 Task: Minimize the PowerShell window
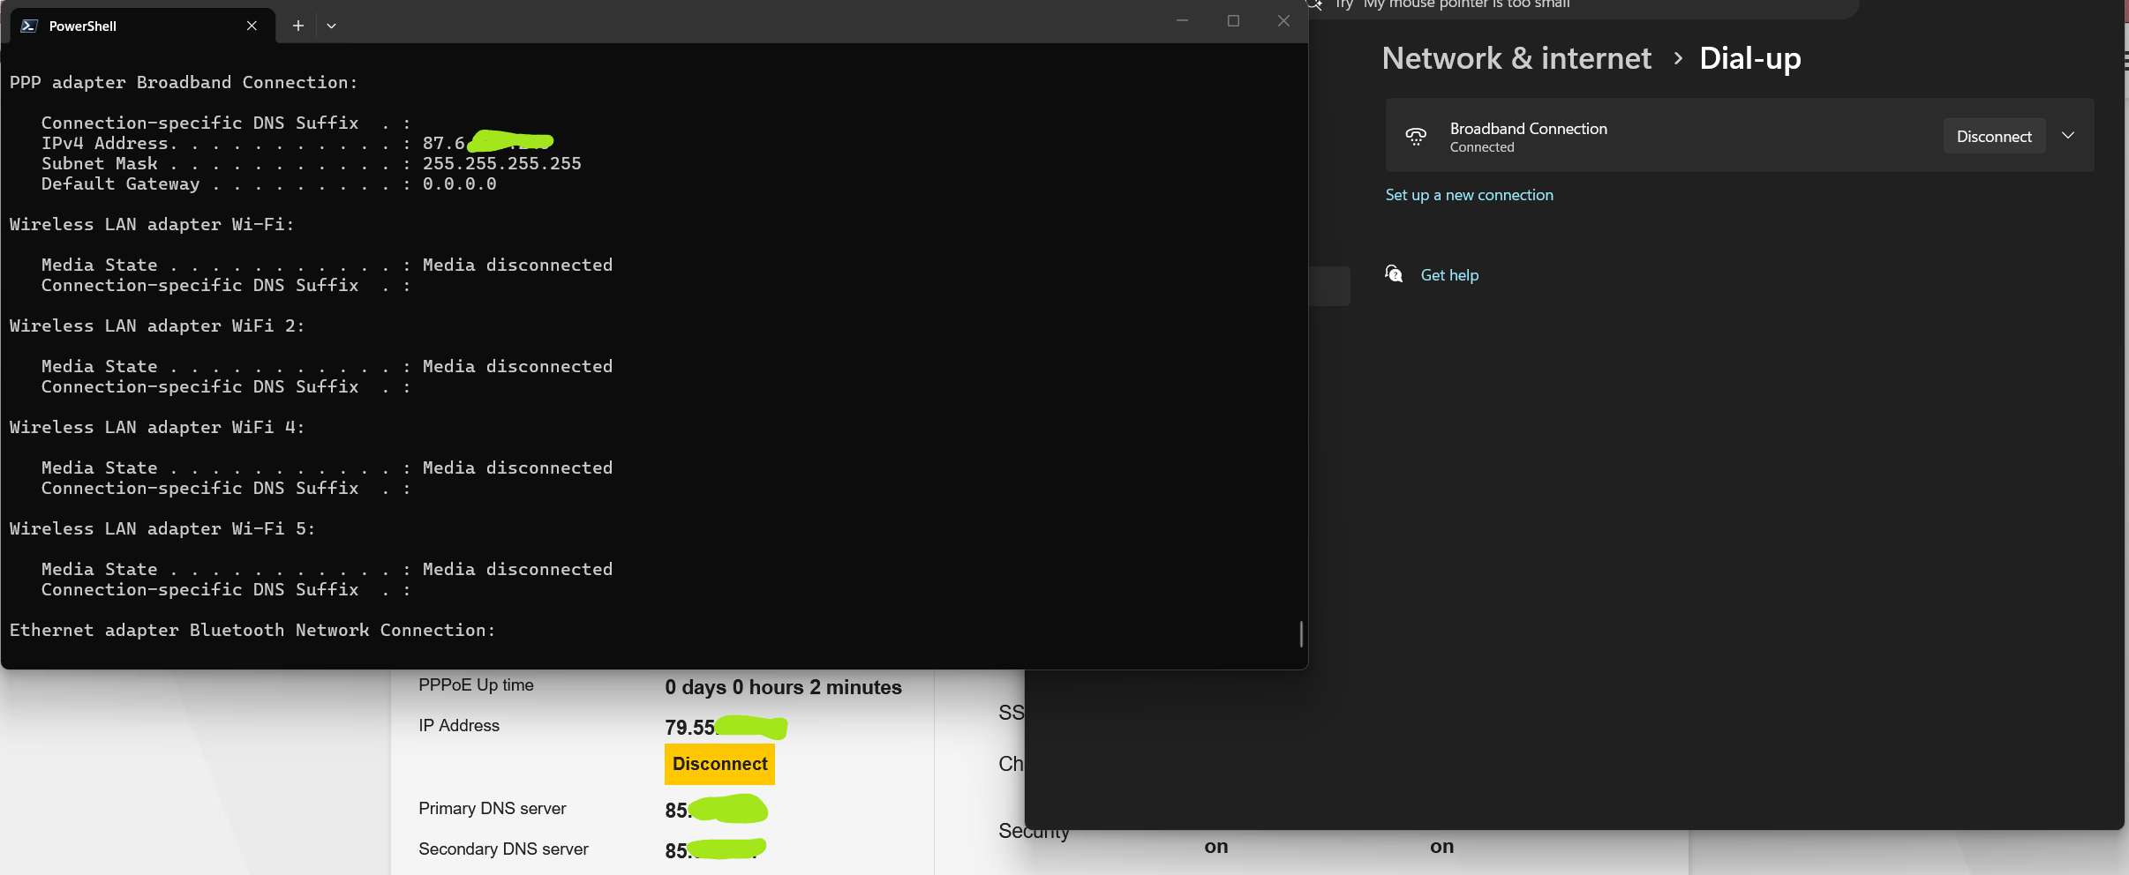[x=1183, y=21]
